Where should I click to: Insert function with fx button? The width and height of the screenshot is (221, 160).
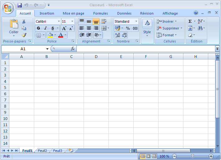tap(73, 49)
